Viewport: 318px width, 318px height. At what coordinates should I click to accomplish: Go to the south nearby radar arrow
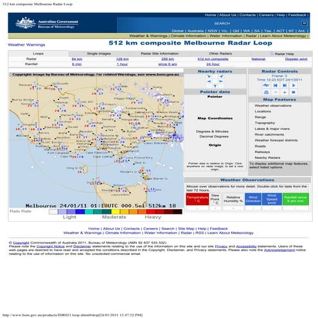215,86
